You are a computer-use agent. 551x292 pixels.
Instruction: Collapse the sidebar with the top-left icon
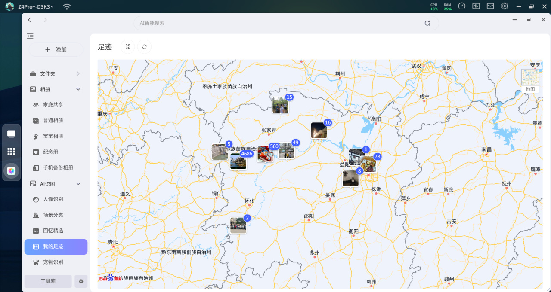tap(30, 36)
